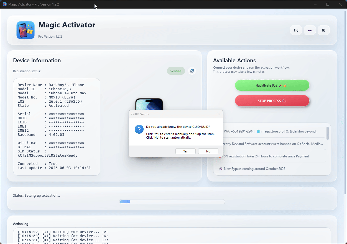
Task: Select the New Bypass coming October 2026 notice
Action: pyautogui.click(x=254, y=169)
